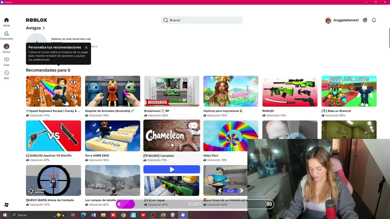Open the Destacadas charts section
390x219 pixels.
6,36
